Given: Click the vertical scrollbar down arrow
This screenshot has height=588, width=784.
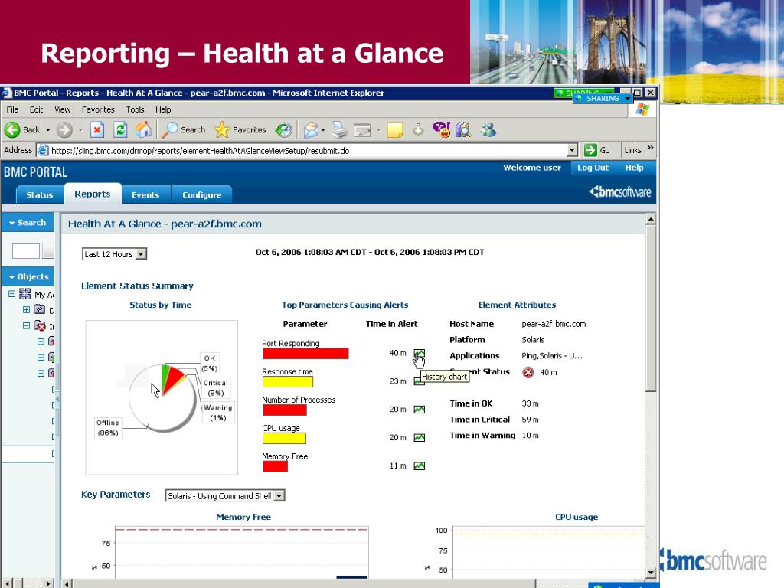Looking at the screenshot, I should pyautogui.click(x=651, y=573).
